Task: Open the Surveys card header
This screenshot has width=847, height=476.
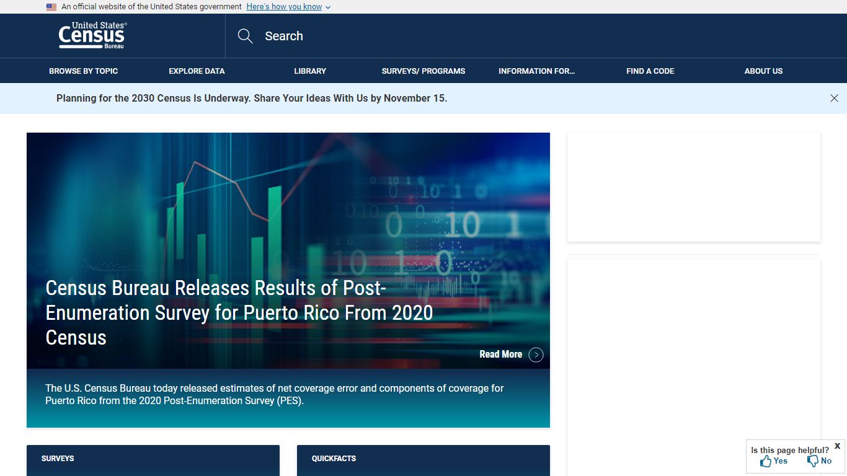Action: point(153,460)
